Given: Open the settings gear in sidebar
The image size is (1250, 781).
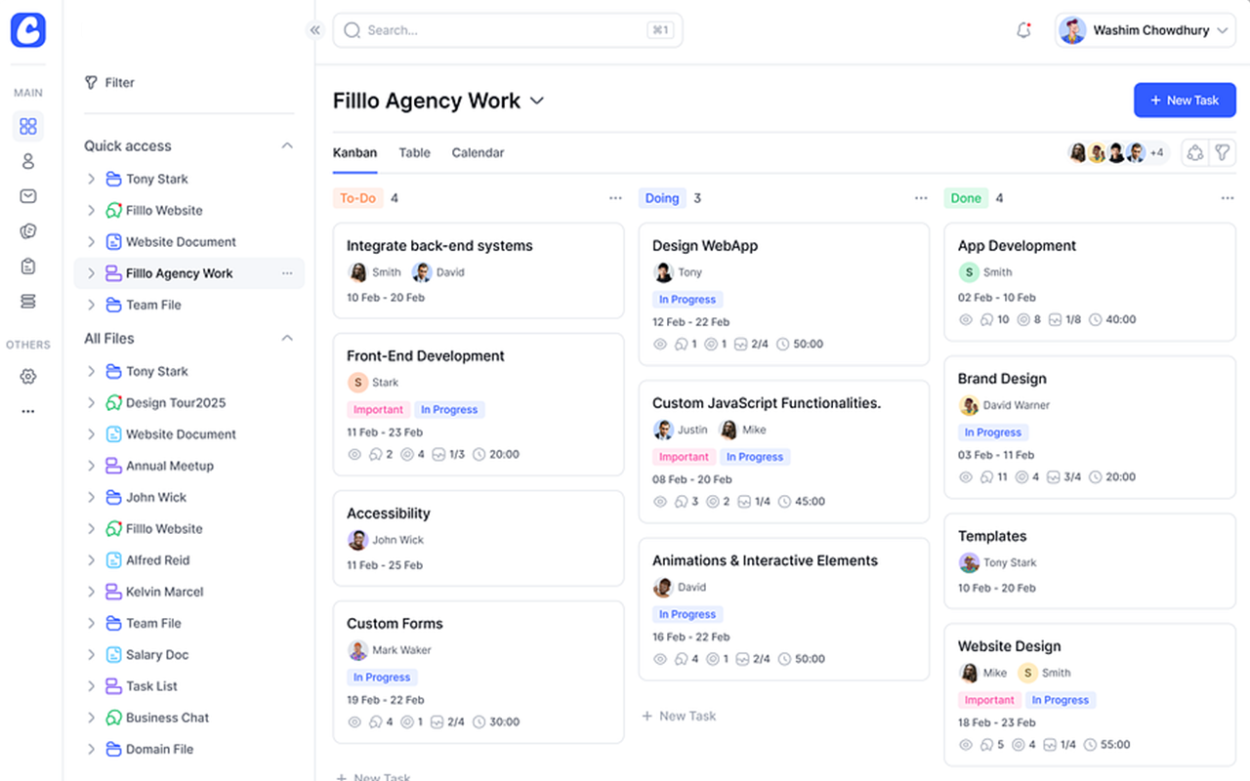Looking at the screenshot, I should [x=28, y=377].
